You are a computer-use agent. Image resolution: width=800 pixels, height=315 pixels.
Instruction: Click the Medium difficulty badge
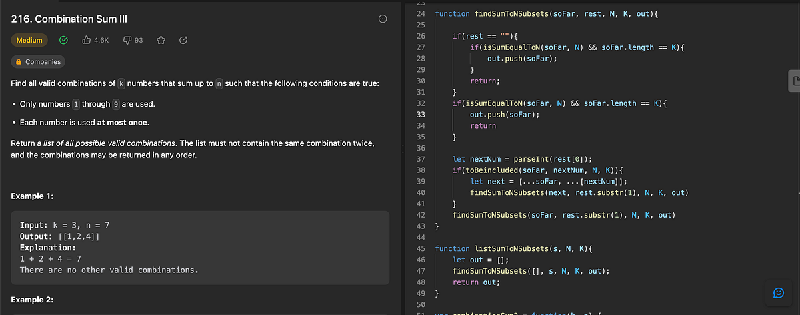(29, 40)
